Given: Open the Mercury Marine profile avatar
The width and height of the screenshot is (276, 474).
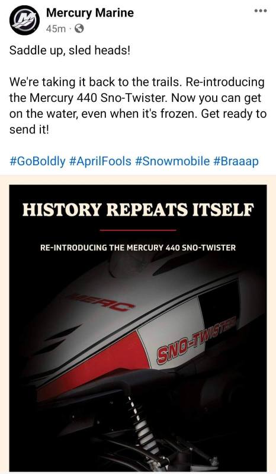Looking at the screenshot, I should (24, 20).
